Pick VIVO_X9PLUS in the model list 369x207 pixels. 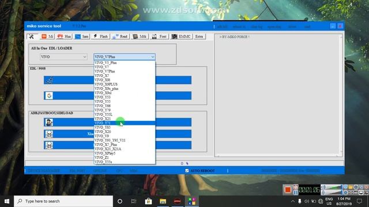[x=125, y=85]
